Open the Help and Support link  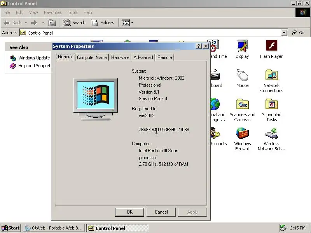(x=34, y=66)
